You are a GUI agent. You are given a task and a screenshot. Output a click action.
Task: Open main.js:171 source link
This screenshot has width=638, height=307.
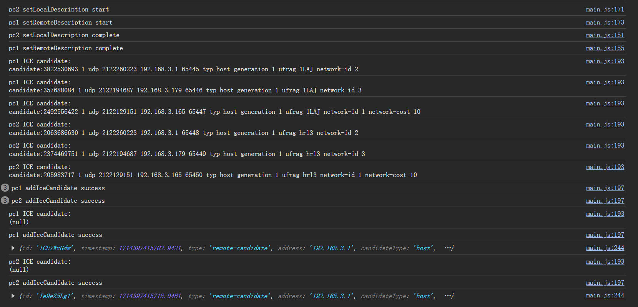pyautogui.click(x=605, y=9)
